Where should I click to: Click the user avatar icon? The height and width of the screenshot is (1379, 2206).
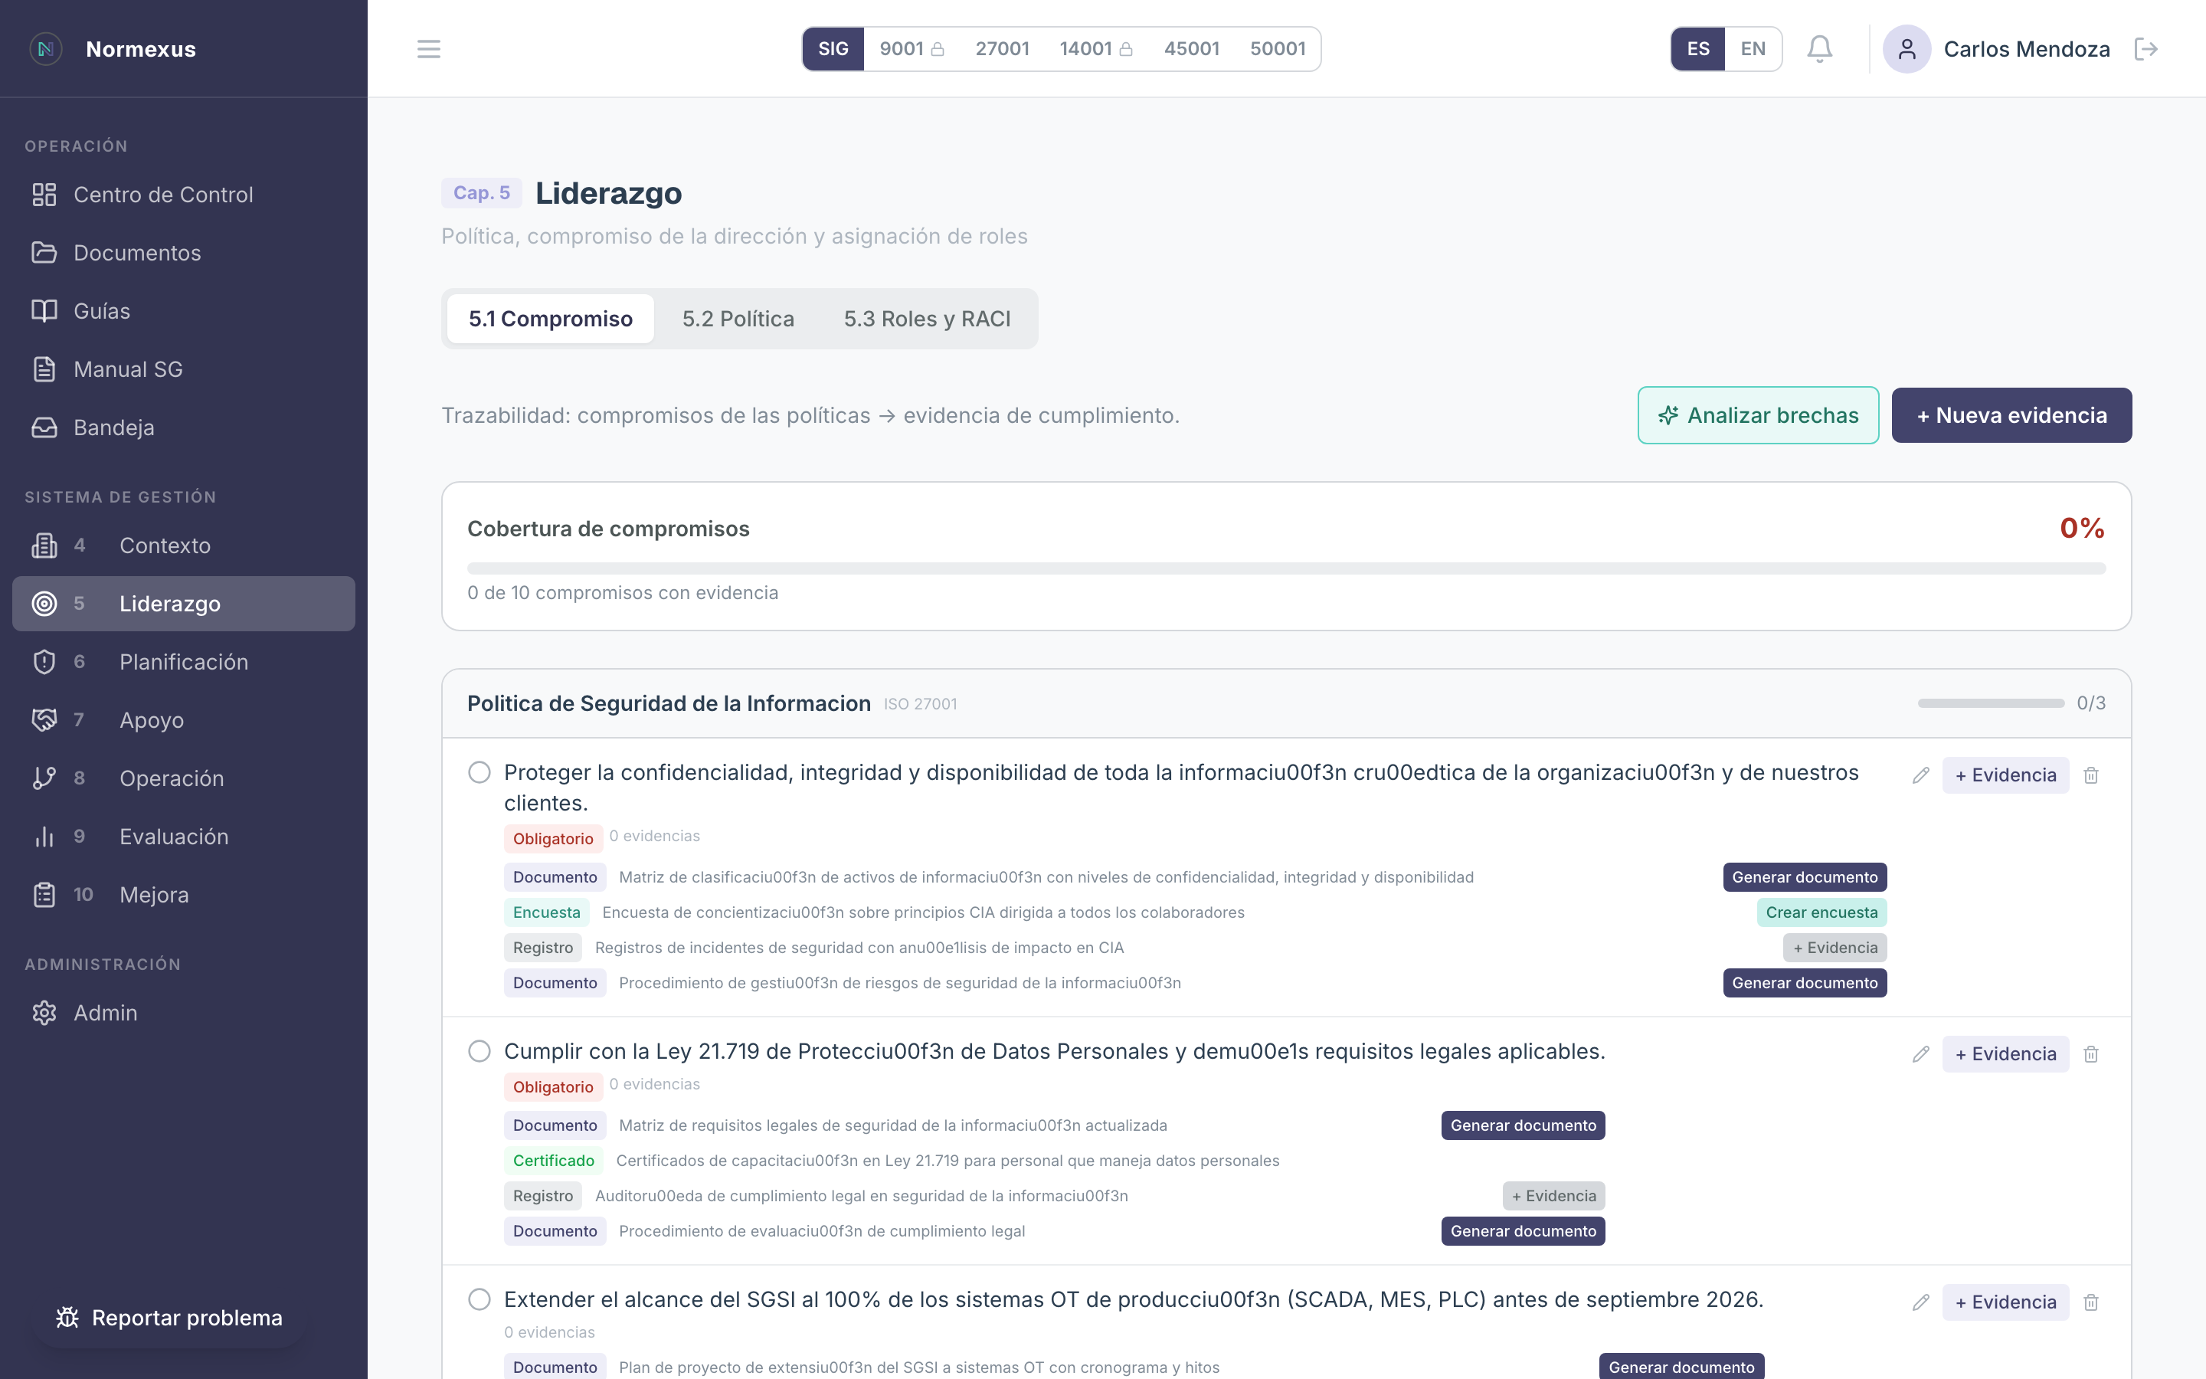1906,48
